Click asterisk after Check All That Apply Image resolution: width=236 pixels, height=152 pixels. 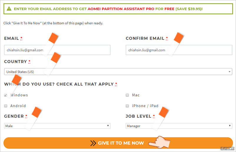pos(116,84)
